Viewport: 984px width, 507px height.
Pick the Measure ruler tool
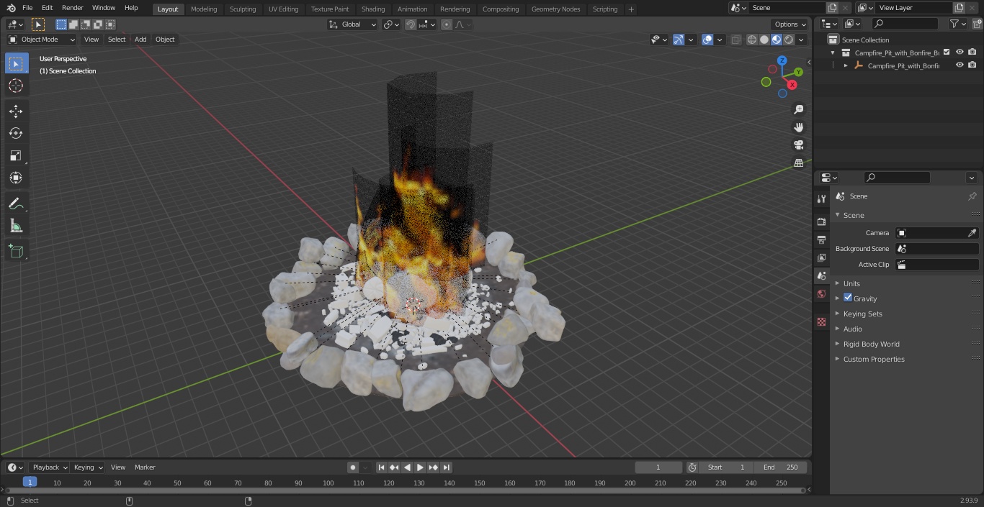pyautogui.click(x=16, y=227)
